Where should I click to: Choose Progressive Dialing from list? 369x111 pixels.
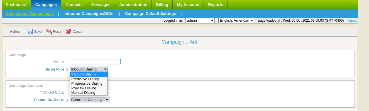coord(89,84)
